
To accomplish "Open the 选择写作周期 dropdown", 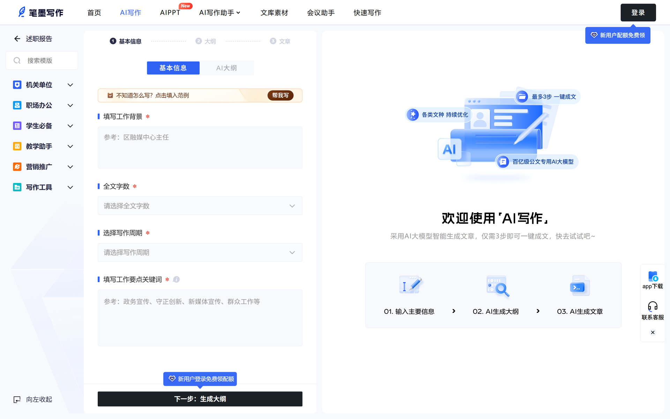I will point(200,252).
